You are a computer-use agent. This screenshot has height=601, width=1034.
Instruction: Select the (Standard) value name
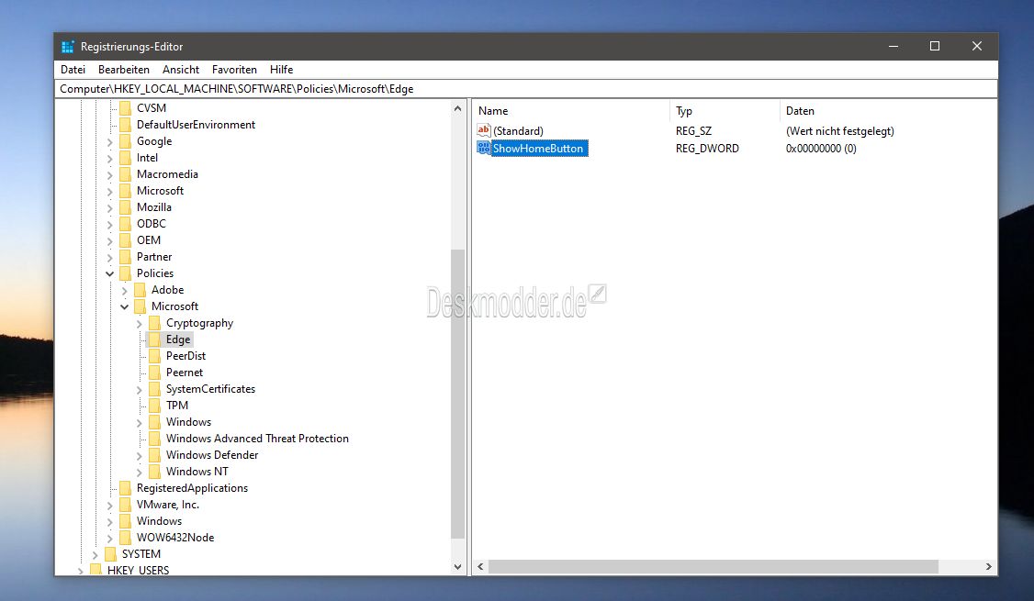(518, 131)
